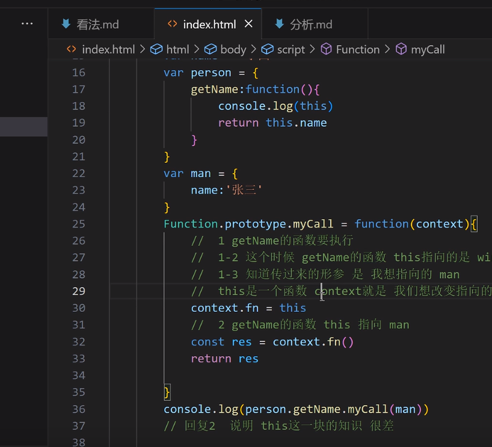Viewport: 492px width, 447px height.
Task: Click line number 29 in the gutter
Action: point(78,291)
